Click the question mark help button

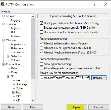94,4
